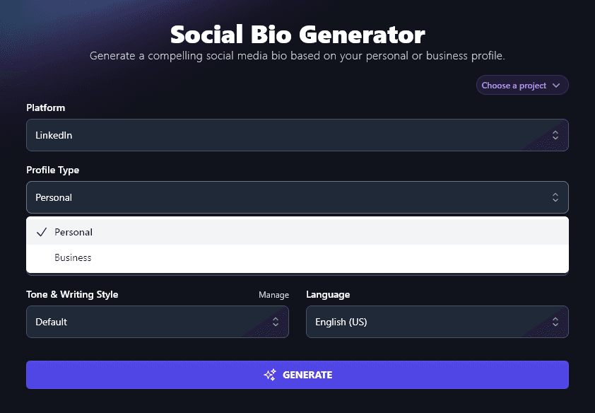595x413 pixels.
Task: Click the up-down arrows on Language selector
Action: click(555, 322)
